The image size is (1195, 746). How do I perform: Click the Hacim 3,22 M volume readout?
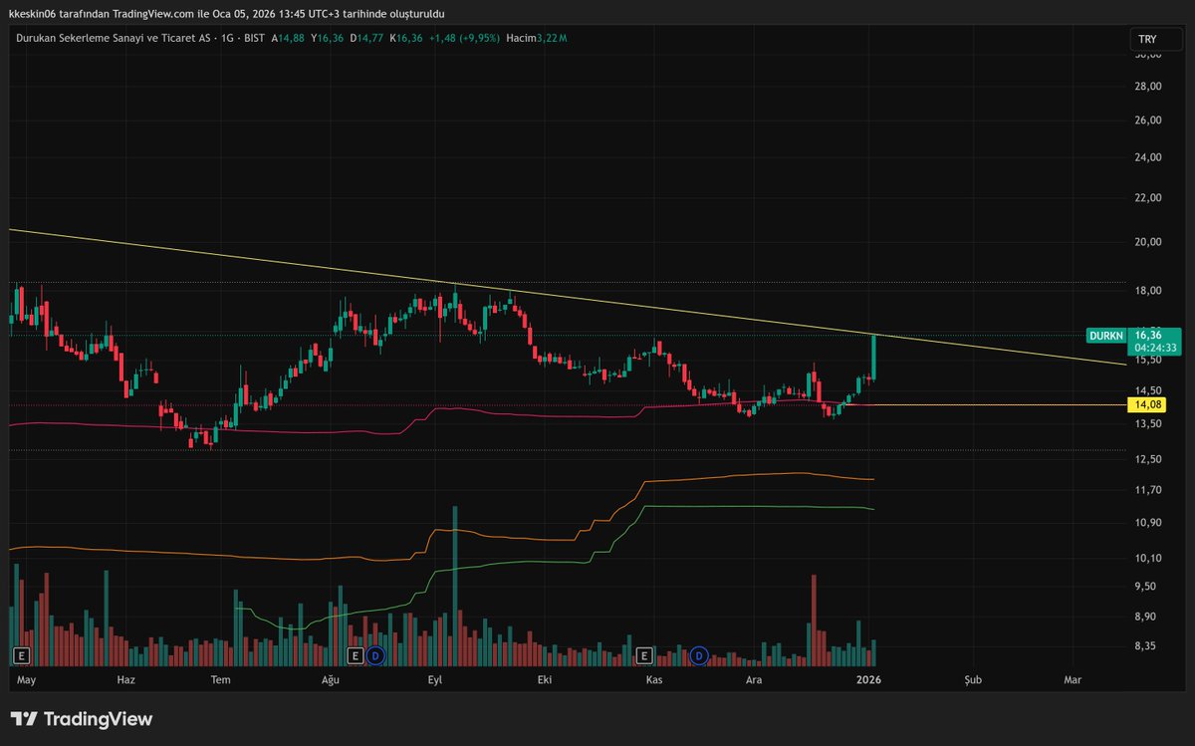click(536, 38)
